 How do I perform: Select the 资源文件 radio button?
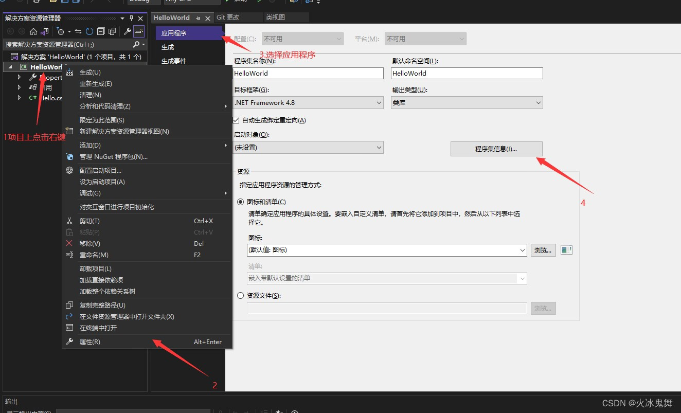[240, 295]
